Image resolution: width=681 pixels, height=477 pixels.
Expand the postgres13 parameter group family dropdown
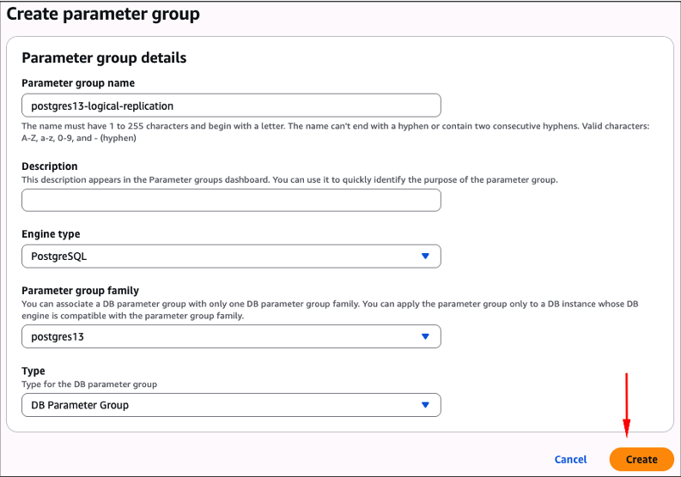click(x=230, y=337)
